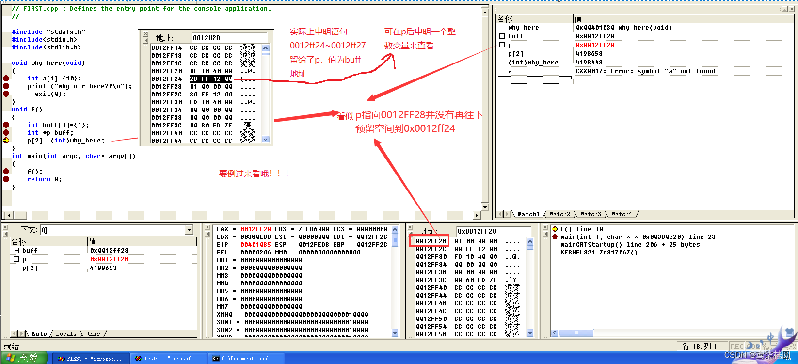The width and height of the screenshot is (798, 364).
Task: Click the expand arrow of the Call Stack docked window
Action: (545, 234)
